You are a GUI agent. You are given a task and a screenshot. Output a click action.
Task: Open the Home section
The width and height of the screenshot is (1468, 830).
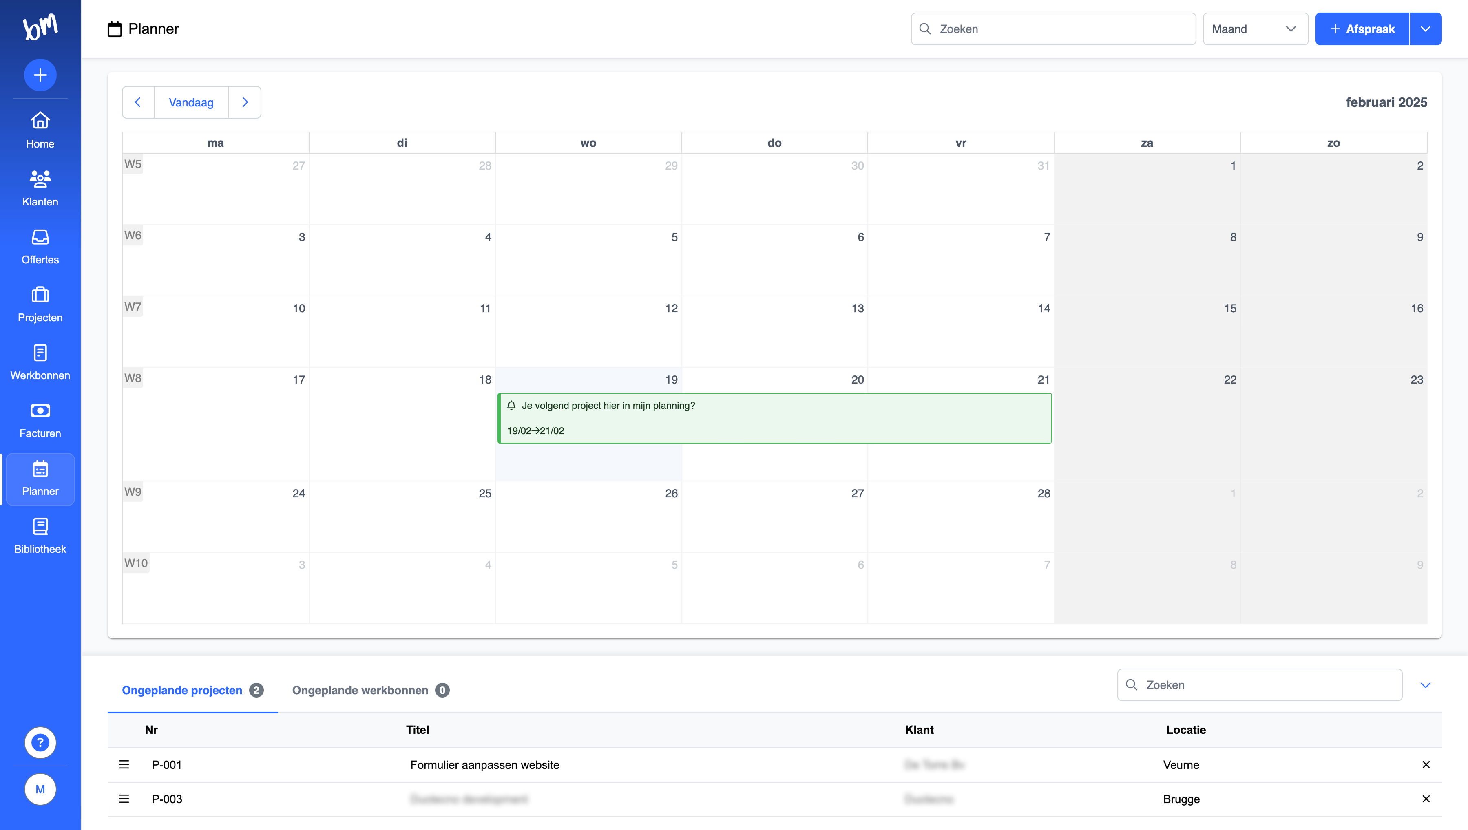point(40,130)
